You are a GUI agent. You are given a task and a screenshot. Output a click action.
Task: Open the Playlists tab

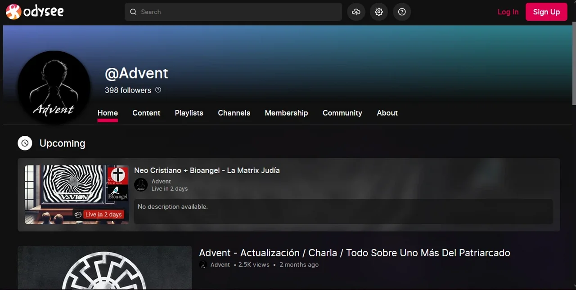pos(189,113)
